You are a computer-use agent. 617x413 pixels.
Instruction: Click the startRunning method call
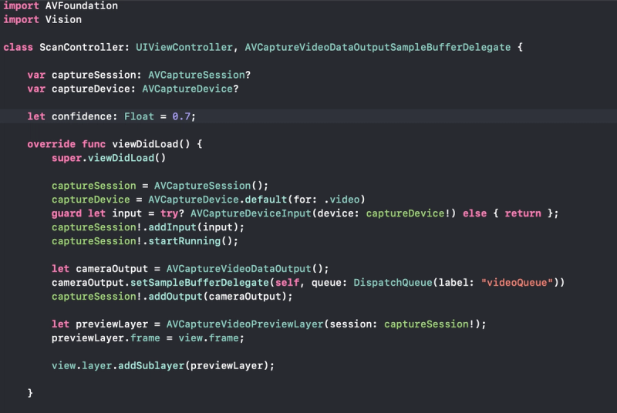[184, 241]
